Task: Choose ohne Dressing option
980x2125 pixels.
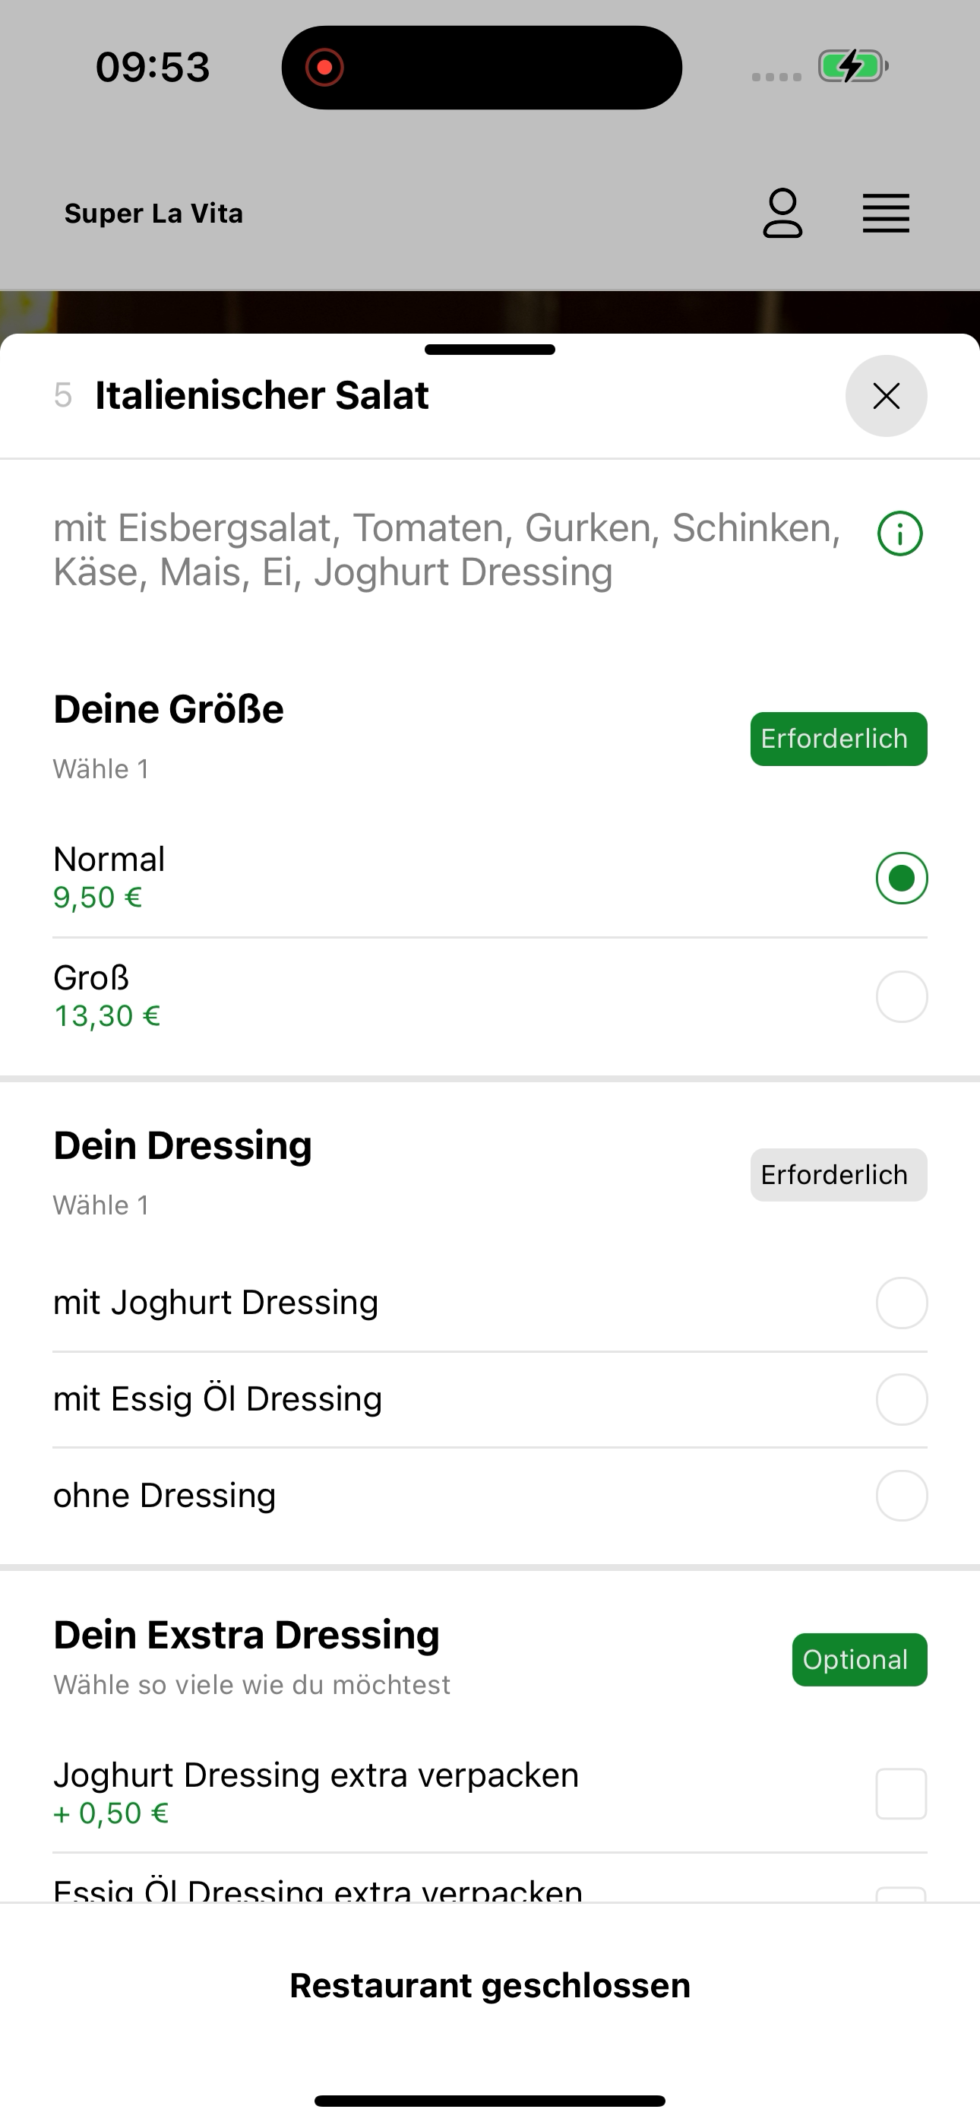Action: pos(490,1495)
